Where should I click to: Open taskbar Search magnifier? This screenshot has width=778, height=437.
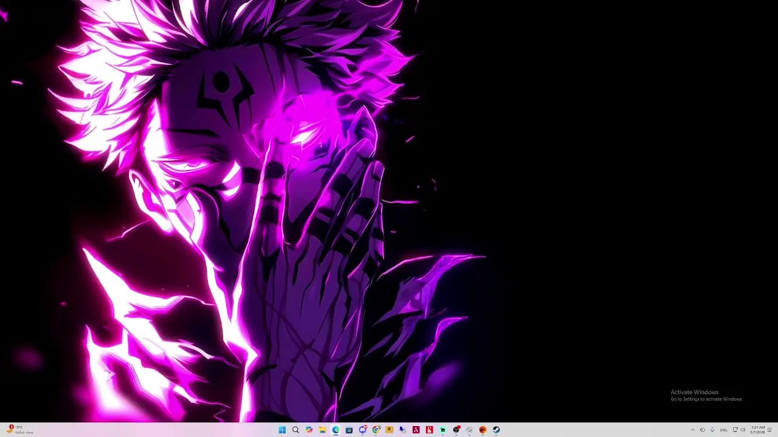click(295, 430)
